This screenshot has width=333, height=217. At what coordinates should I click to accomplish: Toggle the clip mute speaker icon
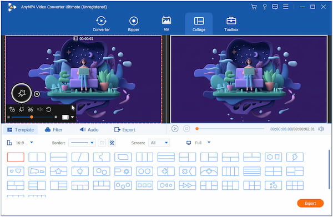click(x=39, y=109)
